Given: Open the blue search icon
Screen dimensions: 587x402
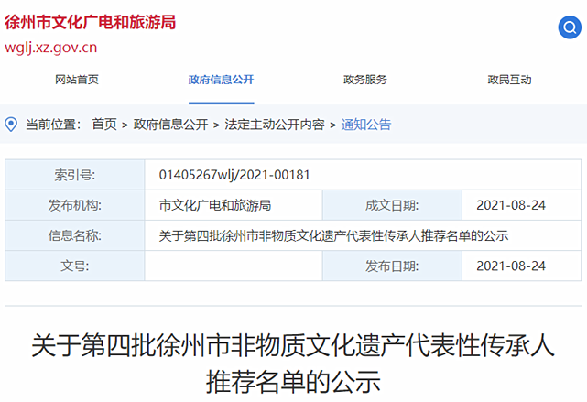Looking at the screenshot, I should point(570,27).
